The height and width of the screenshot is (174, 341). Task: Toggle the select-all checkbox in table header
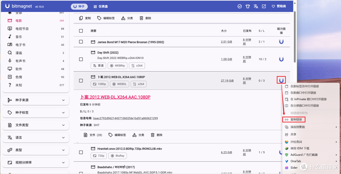[x=81, y=31]
